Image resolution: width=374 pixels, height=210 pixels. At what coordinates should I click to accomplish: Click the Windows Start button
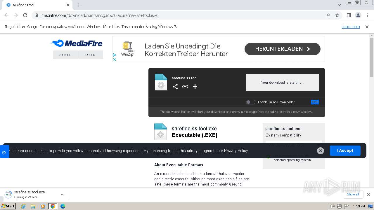pos(8,206)
